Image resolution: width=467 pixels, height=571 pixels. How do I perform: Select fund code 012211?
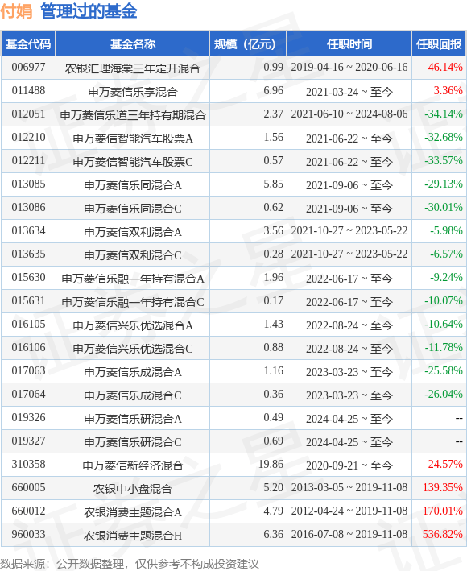[x=28, y=160]
